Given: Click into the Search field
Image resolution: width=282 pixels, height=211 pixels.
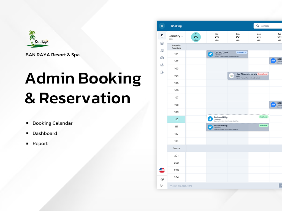Looking at the screenshot, I should pos(268,26).
